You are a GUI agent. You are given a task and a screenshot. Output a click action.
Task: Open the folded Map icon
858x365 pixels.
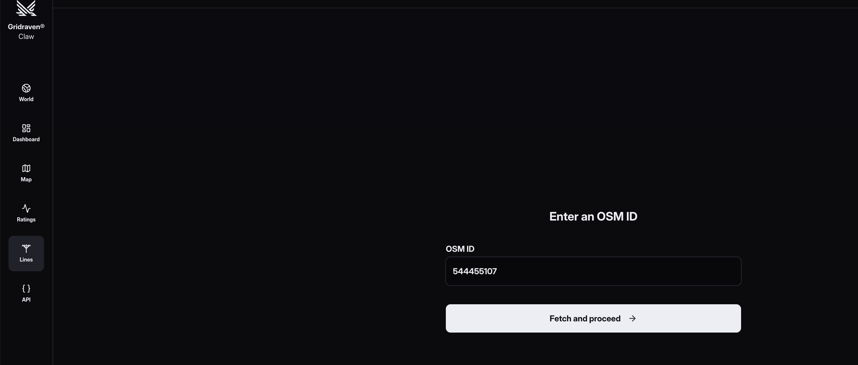26,168
